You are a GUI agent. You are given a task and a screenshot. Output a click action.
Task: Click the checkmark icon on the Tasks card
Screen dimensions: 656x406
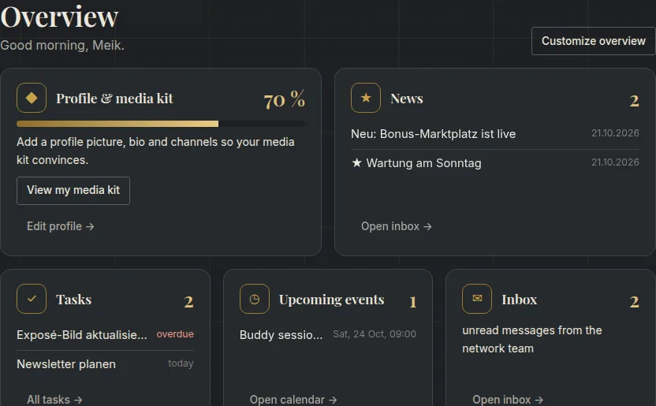click(x=32, y=299)
